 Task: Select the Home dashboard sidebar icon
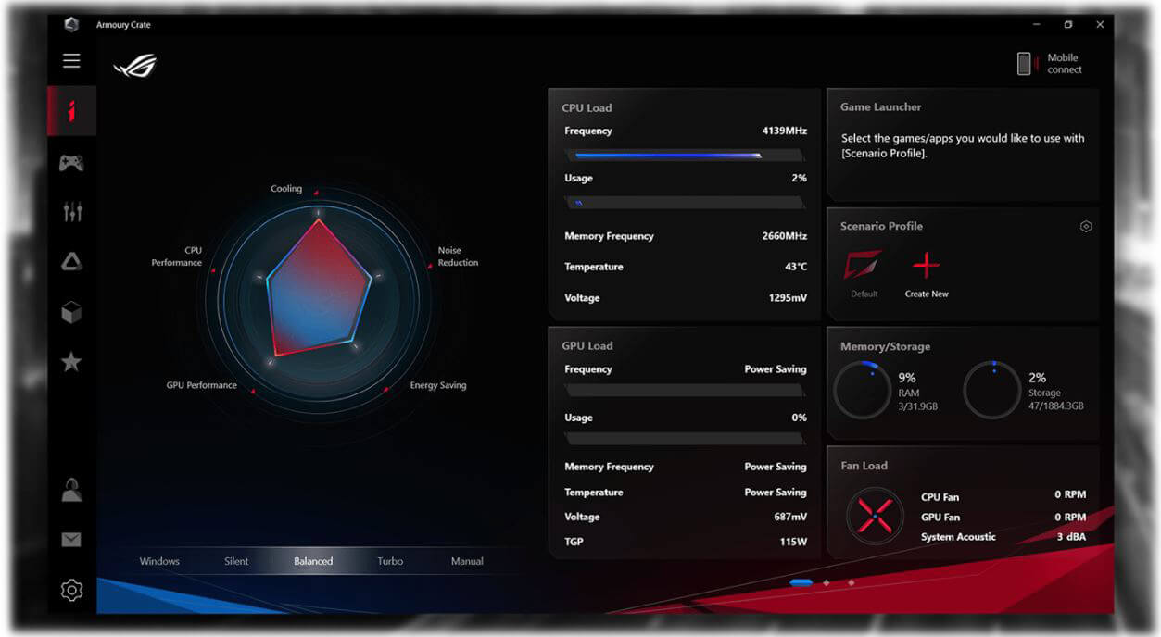(x=71, y=112)
